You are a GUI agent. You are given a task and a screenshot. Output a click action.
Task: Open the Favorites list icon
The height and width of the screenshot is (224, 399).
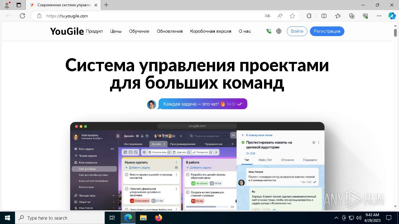click(338, 16)
